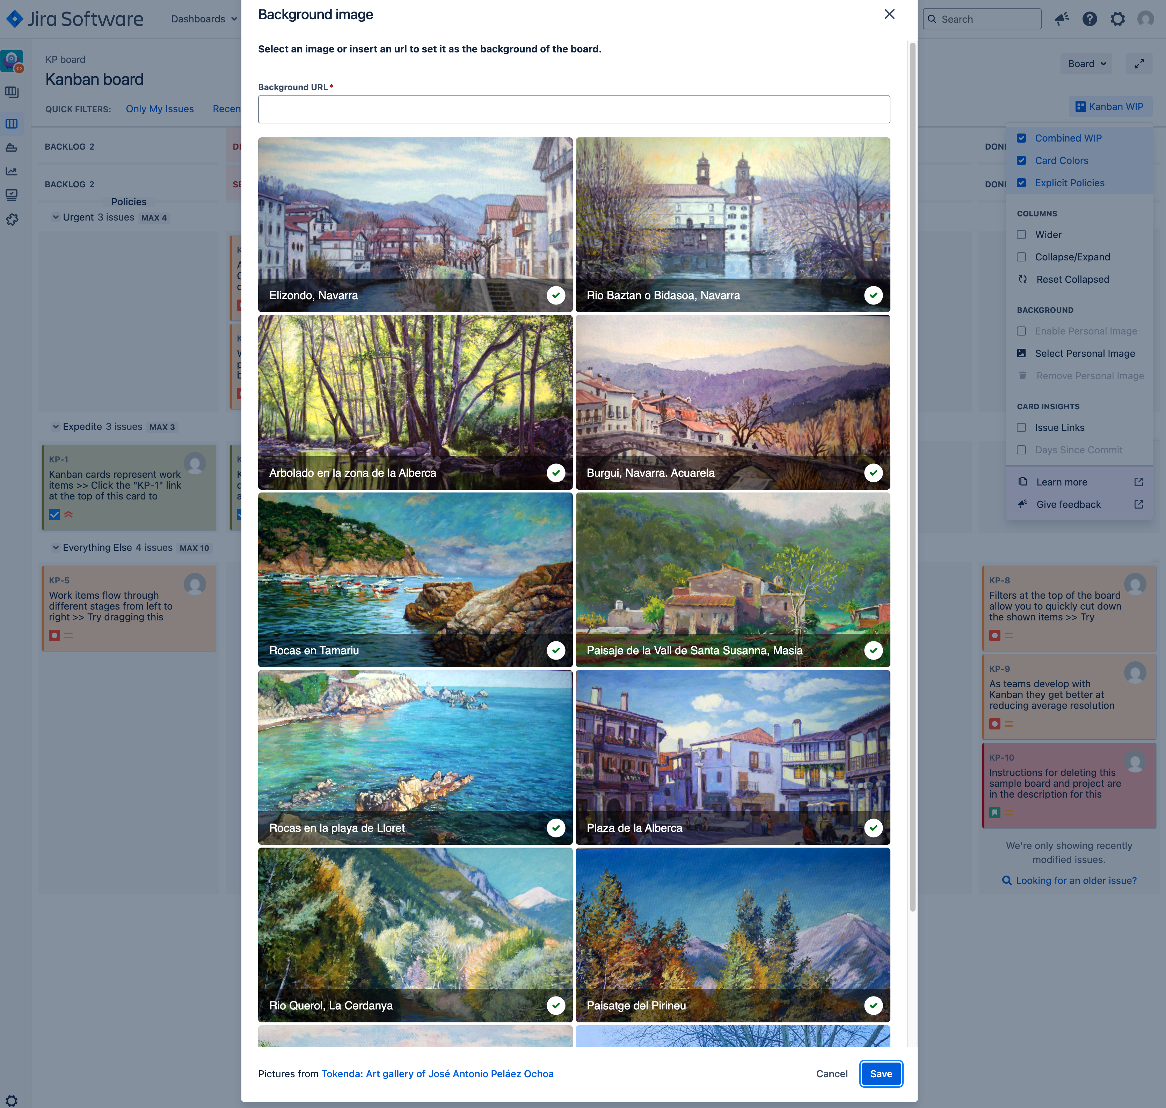Choose Paisaje de la Vall de Santa Susanna
The image size is (1166, 1108).
coord(733,580)
